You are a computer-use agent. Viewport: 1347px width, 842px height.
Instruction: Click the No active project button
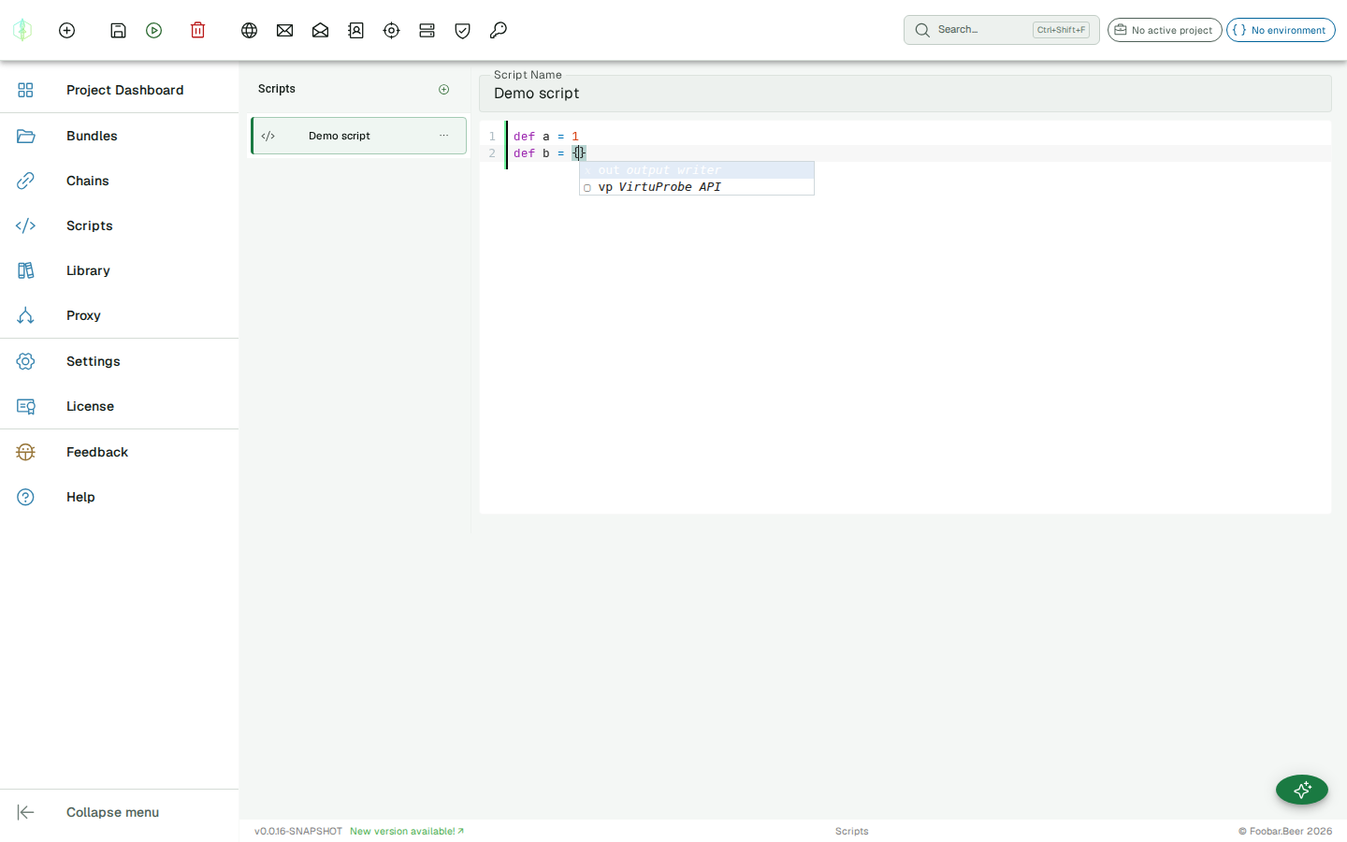click(x=1165, y=30)
